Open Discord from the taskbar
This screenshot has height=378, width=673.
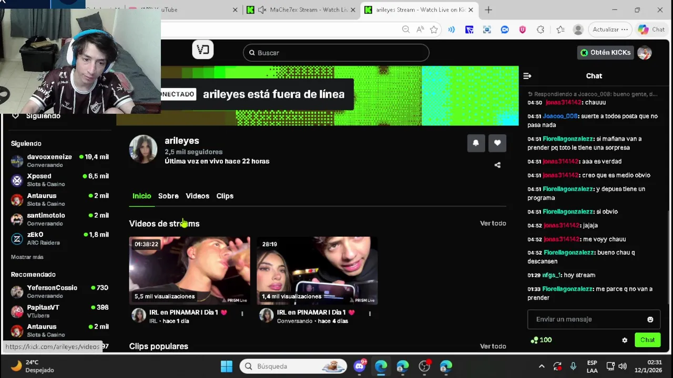pos(360,366)
